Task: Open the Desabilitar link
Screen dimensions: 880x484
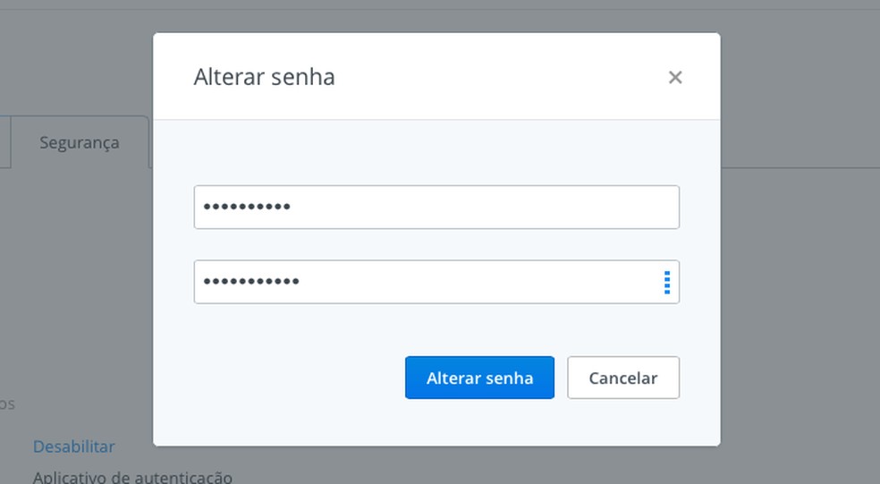Action: pyautogui.click(x=74, y=446)
